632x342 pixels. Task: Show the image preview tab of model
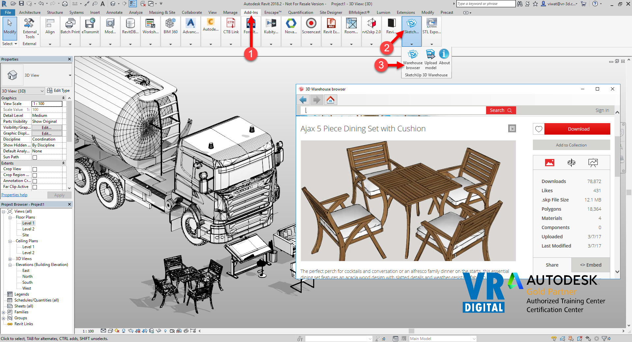(x=549, y=163)
